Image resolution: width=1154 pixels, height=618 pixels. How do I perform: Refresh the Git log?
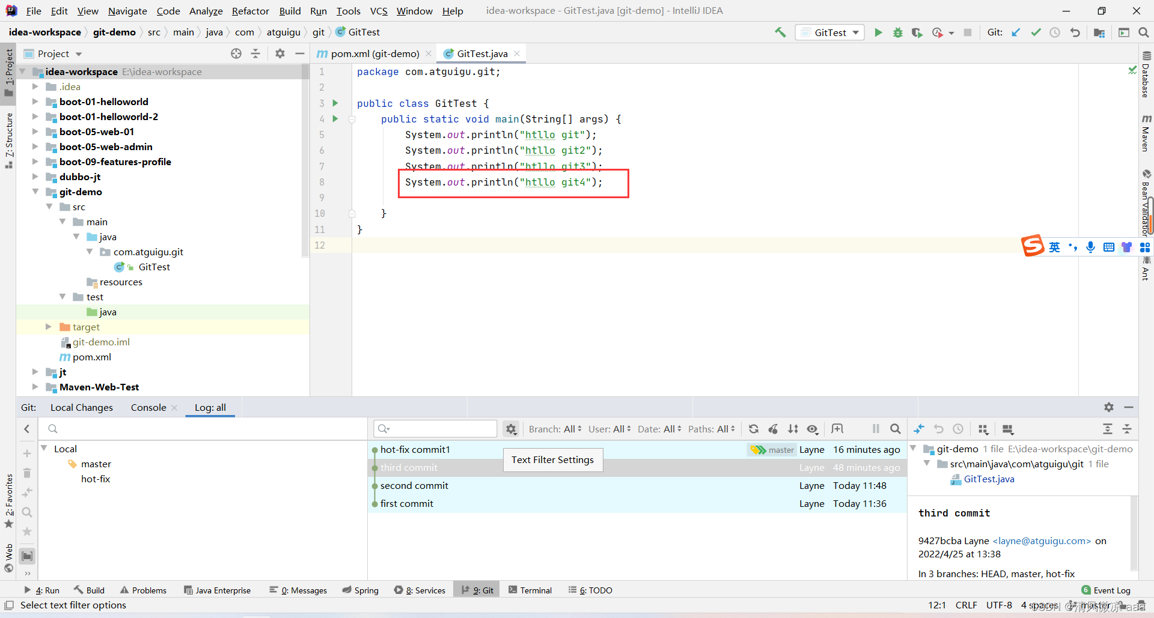(x=754, y=429)
